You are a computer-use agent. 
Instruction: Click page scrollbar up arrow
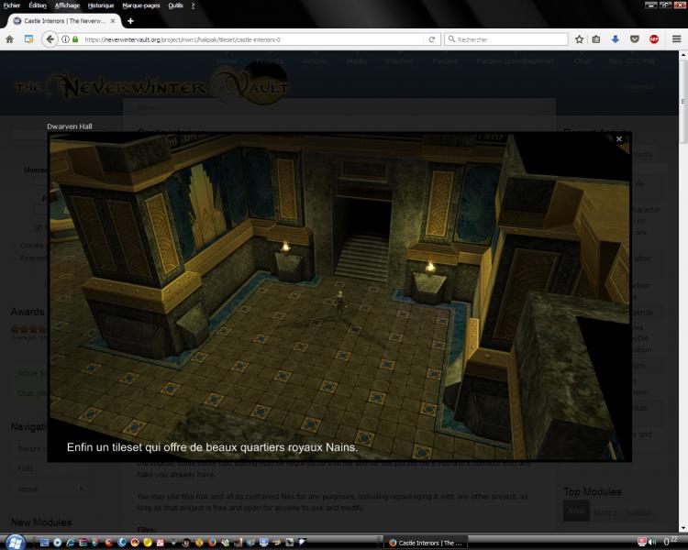[682, 55]
